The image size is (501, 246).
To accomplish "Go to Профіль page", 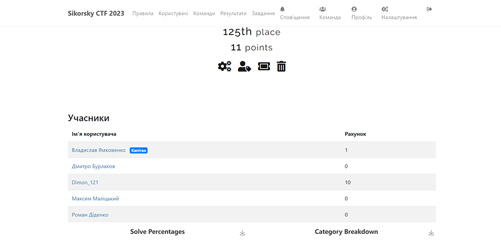I will click(361, 13).
